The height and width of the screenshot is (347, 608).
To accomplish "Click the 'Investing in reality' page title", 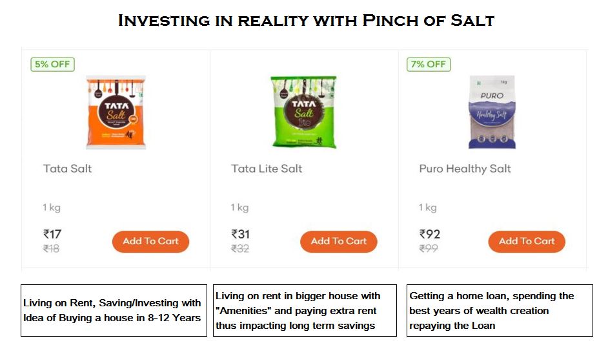I will [306, 21].
